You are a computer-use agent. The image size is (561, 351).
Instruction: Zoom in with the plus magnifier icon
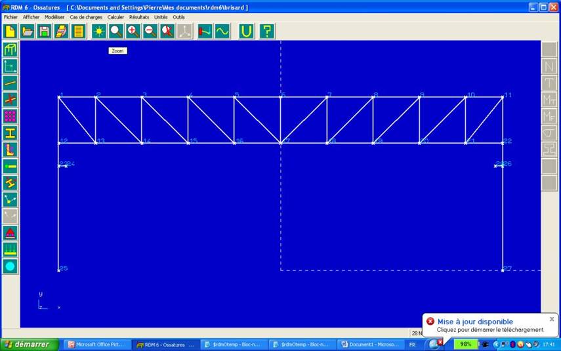pyautogui.click(x=133, y=31)
